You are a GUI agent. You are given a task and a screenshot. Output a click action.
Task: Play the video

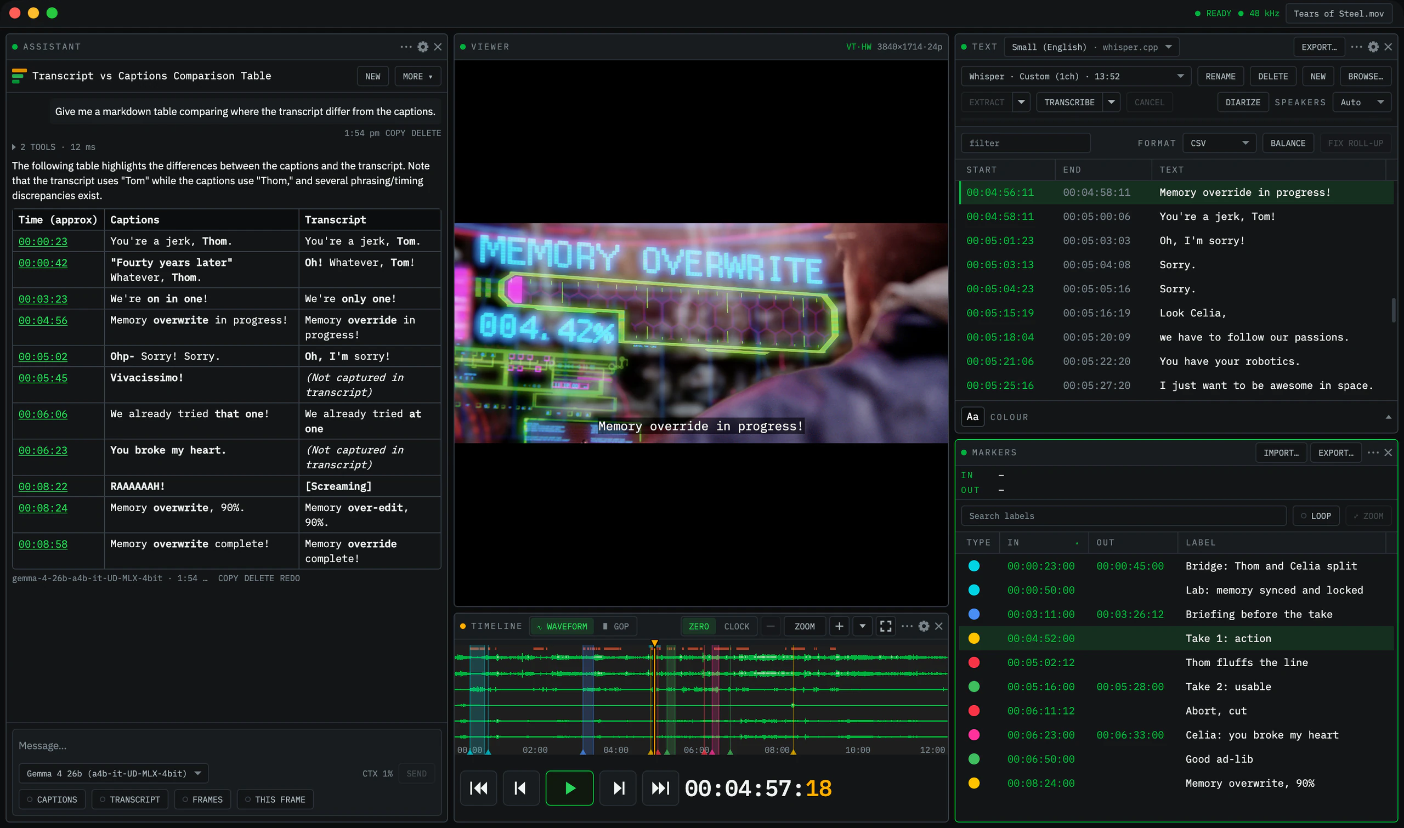pos(569,788)
